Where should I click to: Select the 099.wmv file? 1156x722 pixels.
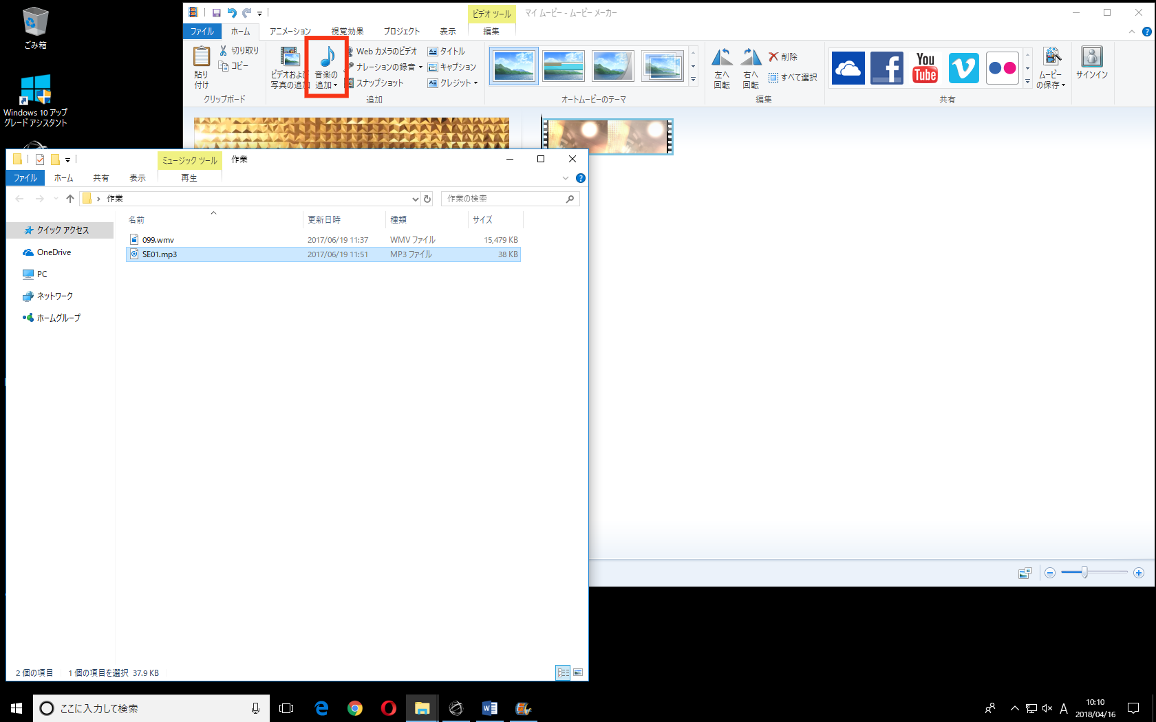tap(158, 240)
